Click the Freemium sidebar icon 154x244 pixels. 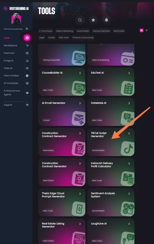(27, 53)
